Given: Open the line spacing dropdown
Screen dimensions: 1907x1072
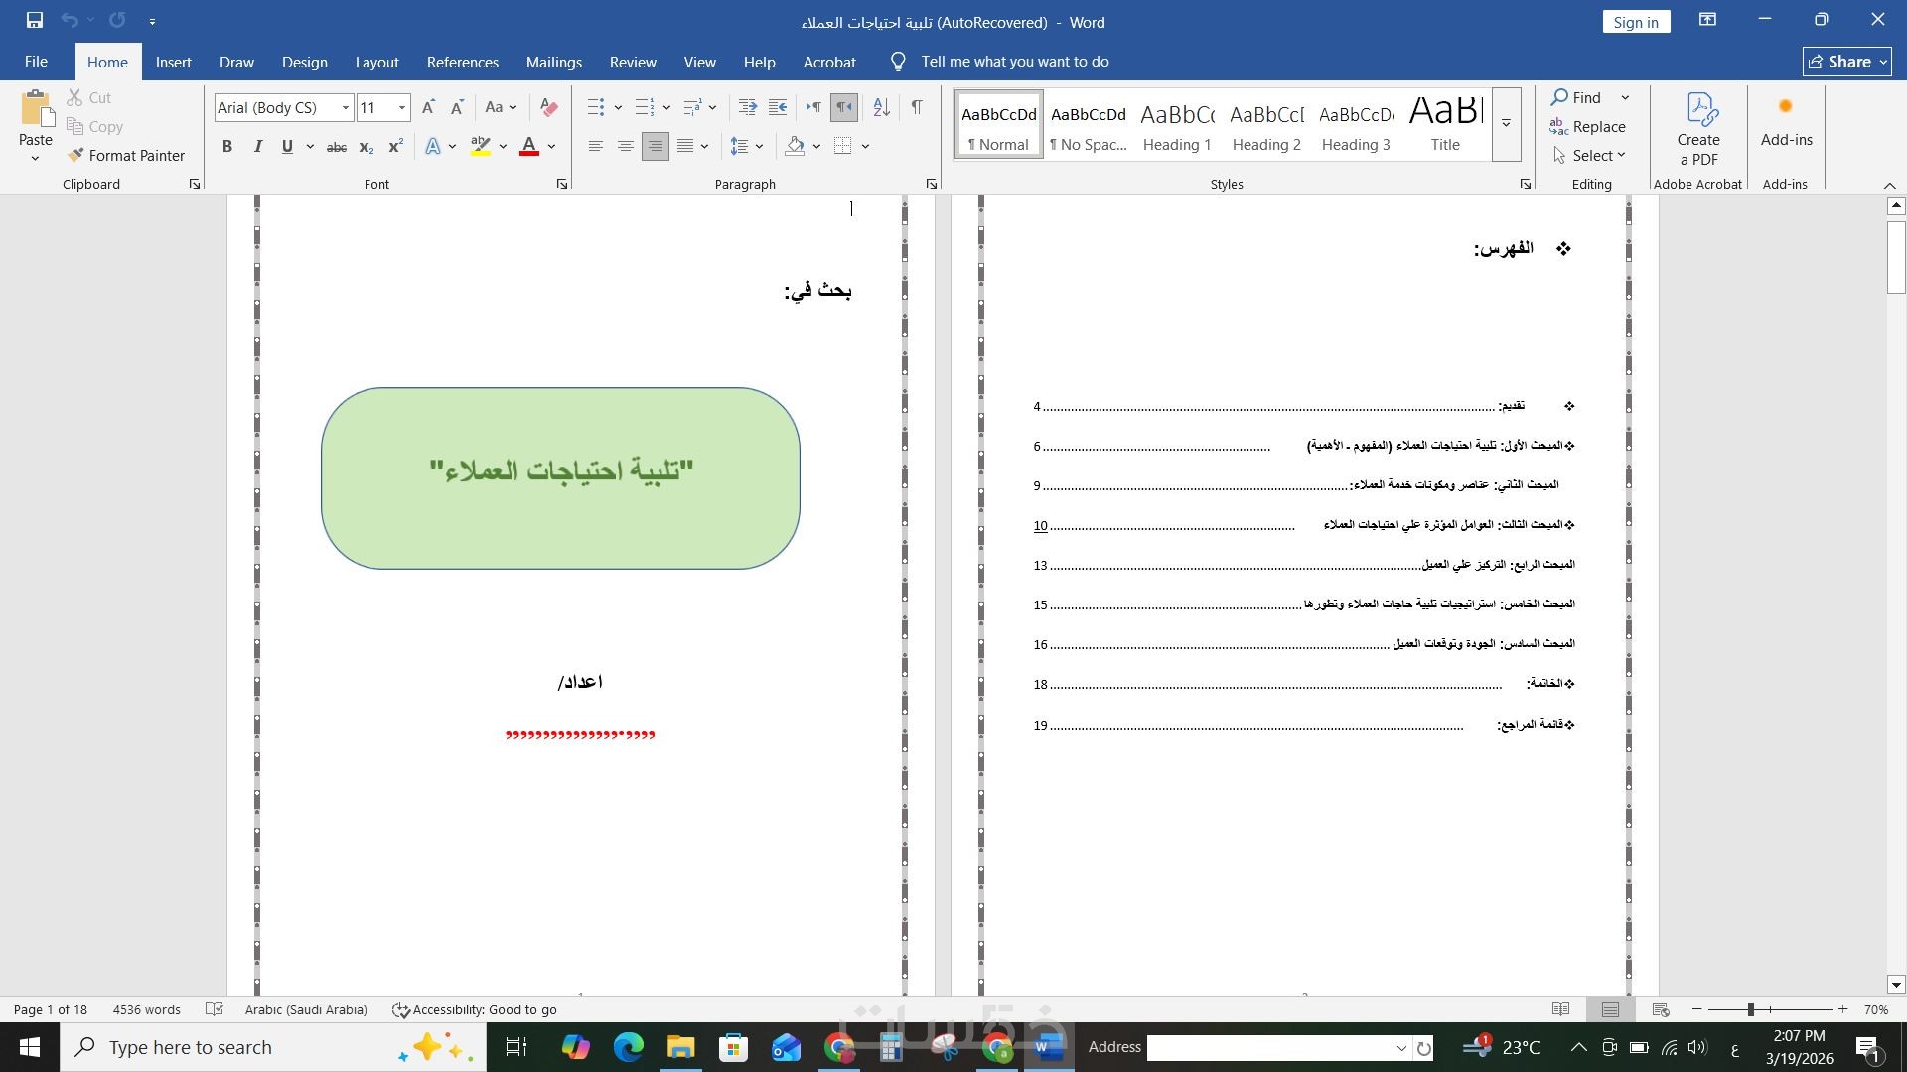Looking at the screenshot, I should (746, 147).
